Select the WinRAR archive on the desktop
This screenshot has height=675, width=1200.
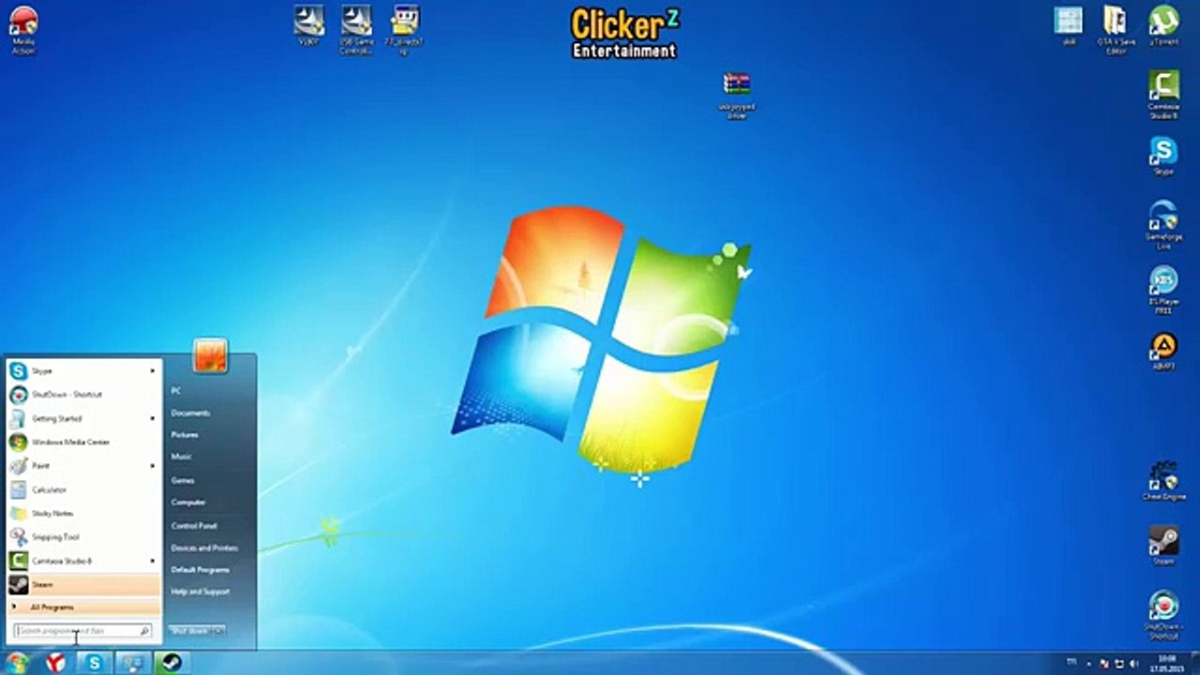737,95
